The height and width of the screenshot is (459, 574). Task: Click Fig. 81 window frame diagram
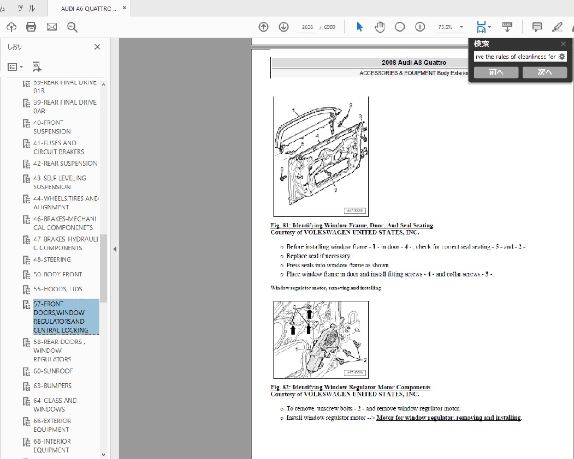[321, 156]
